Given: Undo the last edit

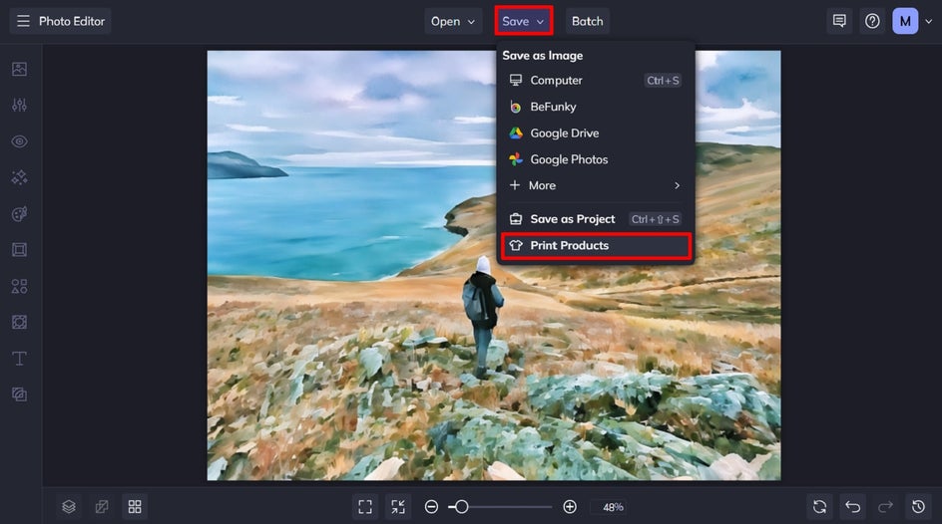Looking at the screenshot, I should coord(852,507).
